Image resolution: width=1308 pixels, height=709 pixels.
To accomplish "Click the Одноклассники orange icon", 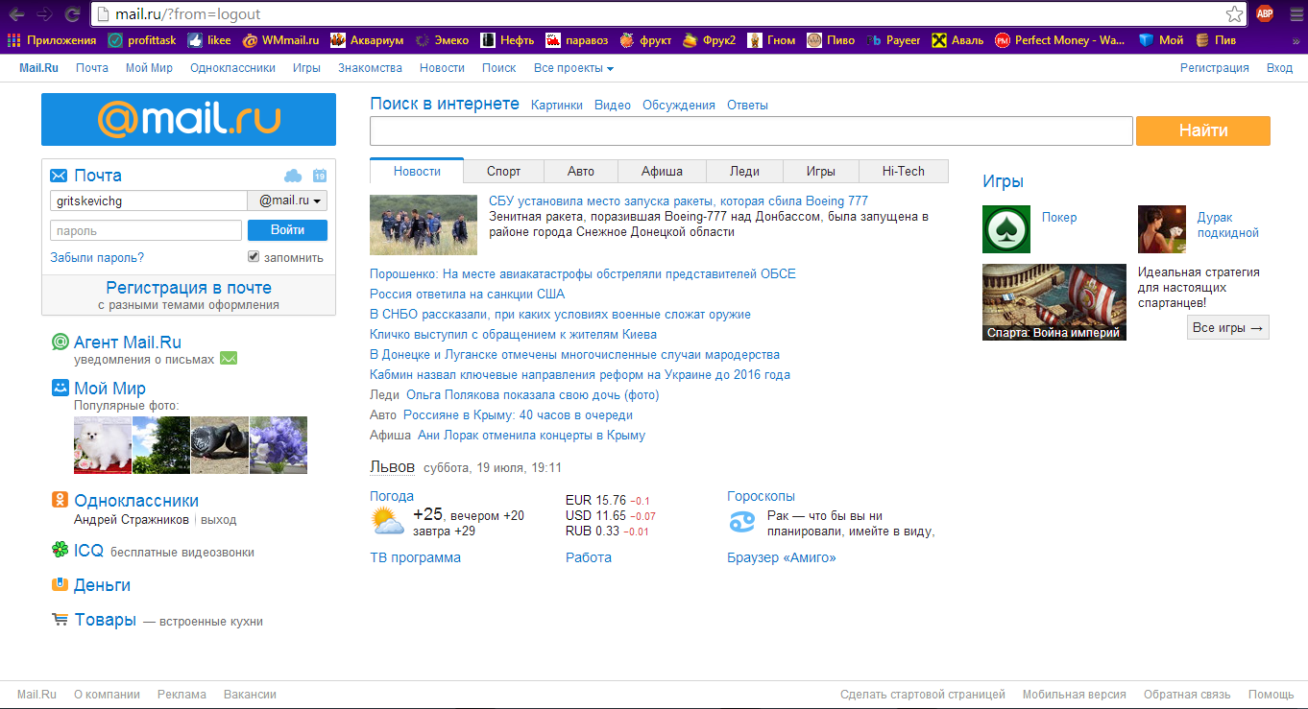I will (x=60, y=500).
